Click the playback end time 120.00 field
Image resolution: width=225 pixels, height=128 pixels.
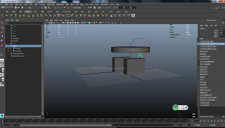(177, 125)
